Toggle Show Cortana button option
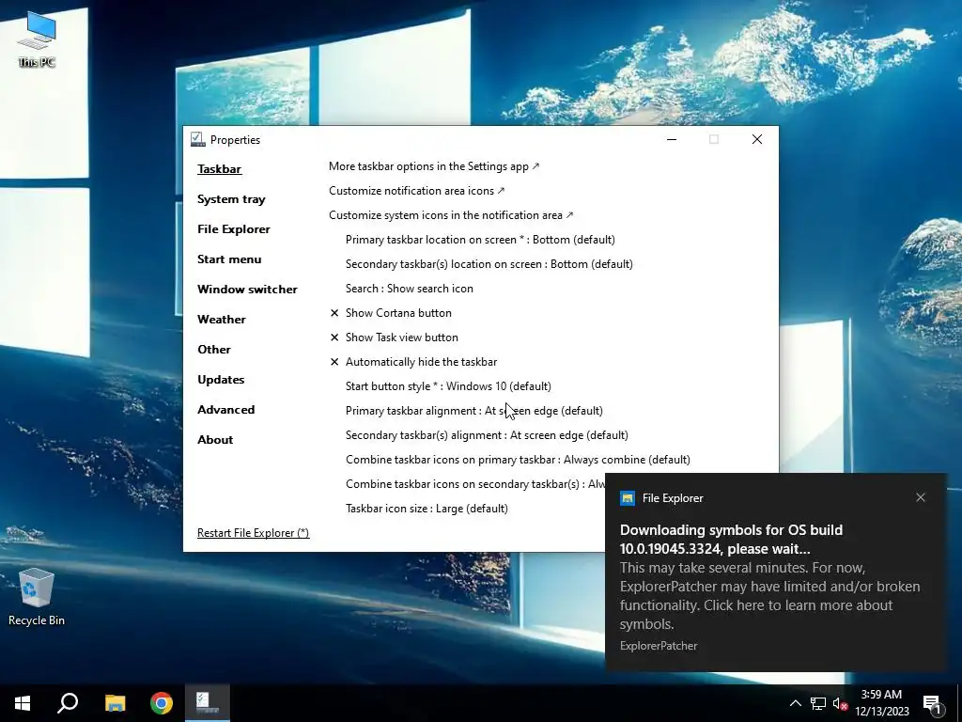 [x=390, y=313]
